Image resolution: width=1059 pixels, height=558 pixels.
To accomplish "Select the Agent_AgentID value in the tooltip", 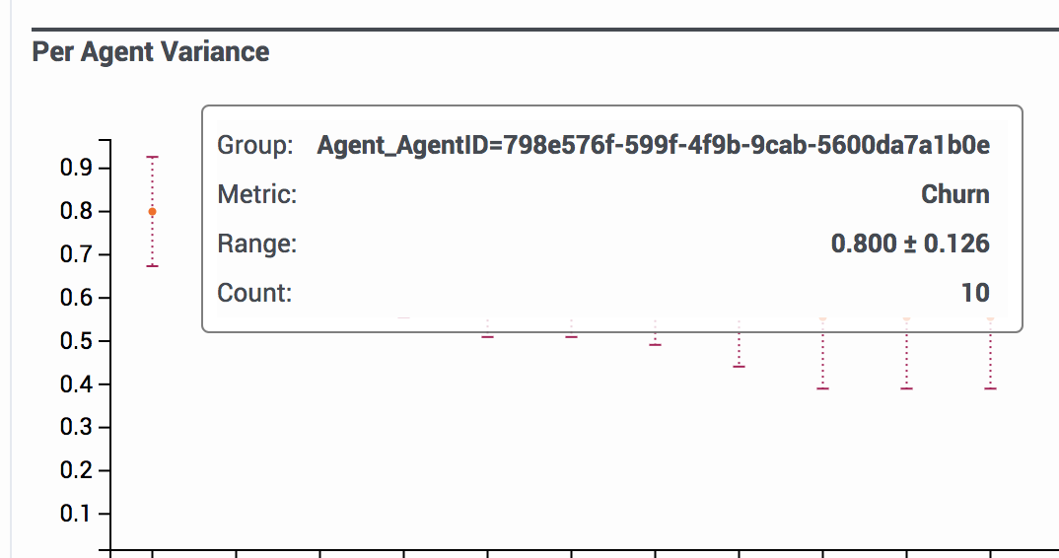I will coord(653,145).
